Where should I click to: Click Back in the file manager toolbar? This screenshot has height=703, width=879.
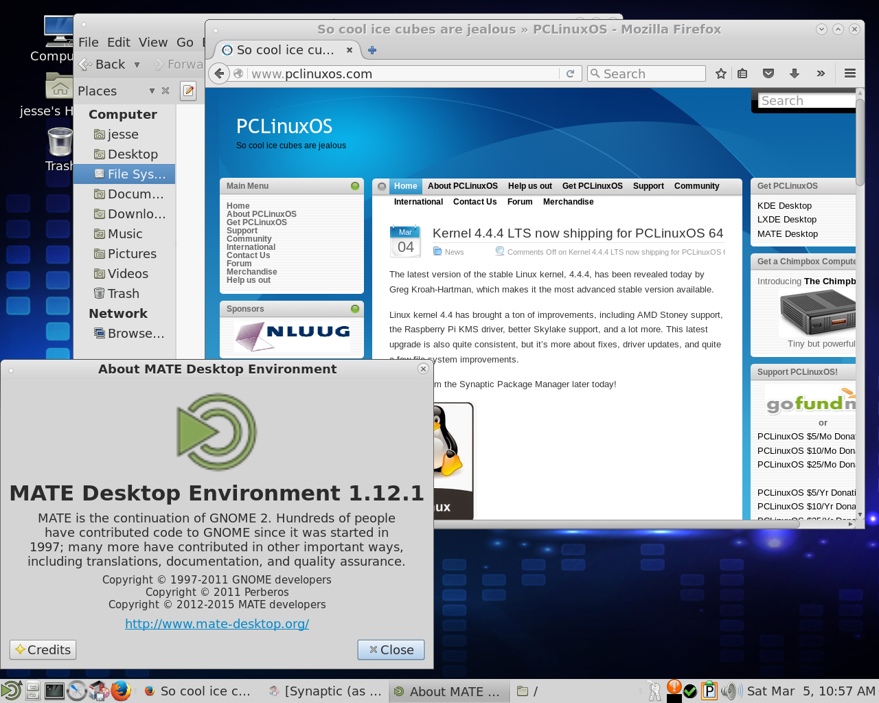point(102,65)
